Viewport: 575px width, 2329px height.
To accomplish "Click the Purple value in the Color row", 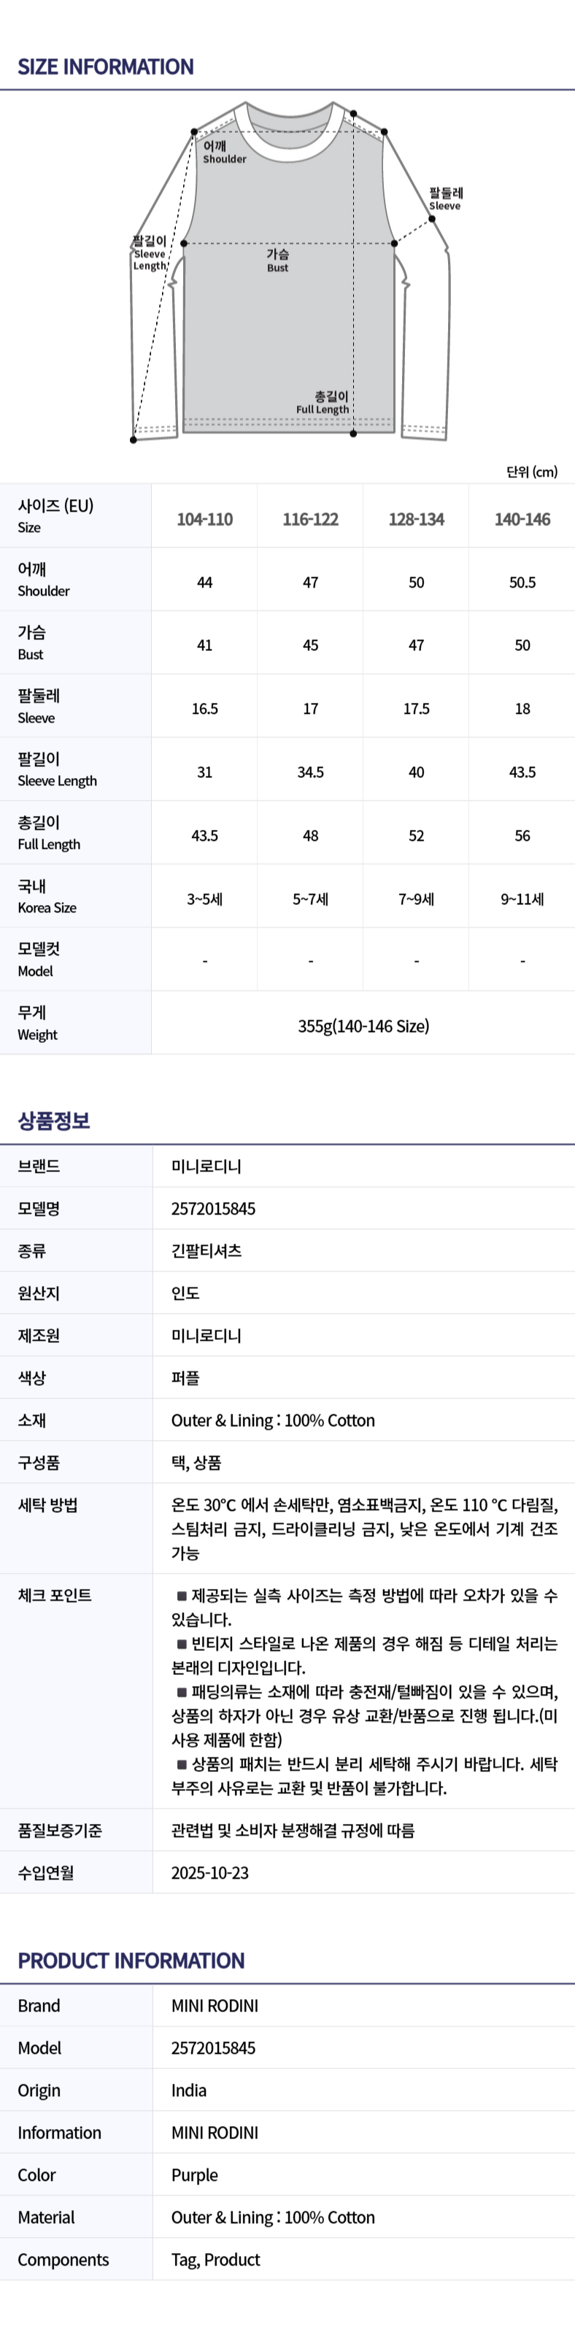I will (194, 2174).
